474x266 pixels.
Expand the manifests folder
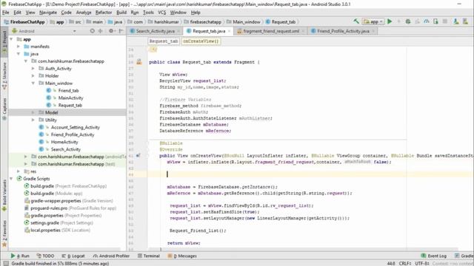19,47
